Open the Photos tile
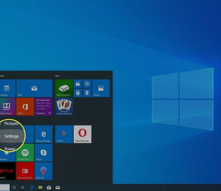The height and width of the screenshot is (191, 221). point(101,88)
